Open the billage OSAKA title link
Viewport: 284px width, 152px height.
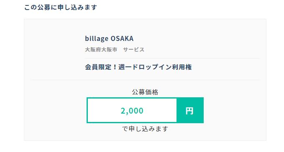[109, 38]
